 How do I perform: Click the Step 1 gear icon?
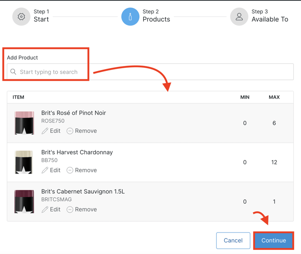21,17
